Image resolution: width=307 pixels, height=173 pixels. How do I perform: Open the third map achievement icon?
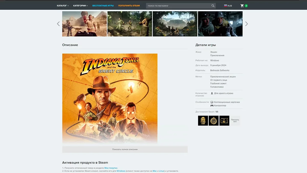(224, 120)
